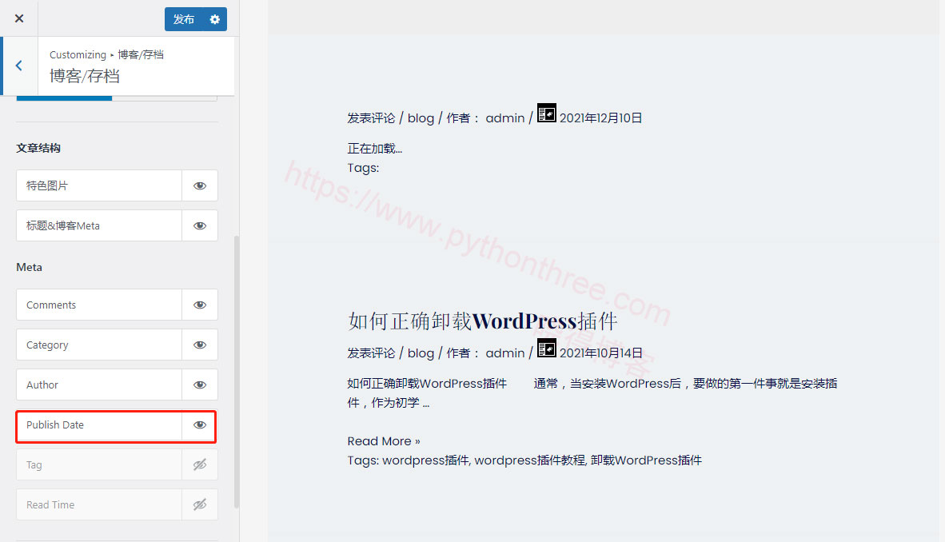Select the 标题&博客Meta structure row
The image size is (945, 542).
tap(99, 225)
